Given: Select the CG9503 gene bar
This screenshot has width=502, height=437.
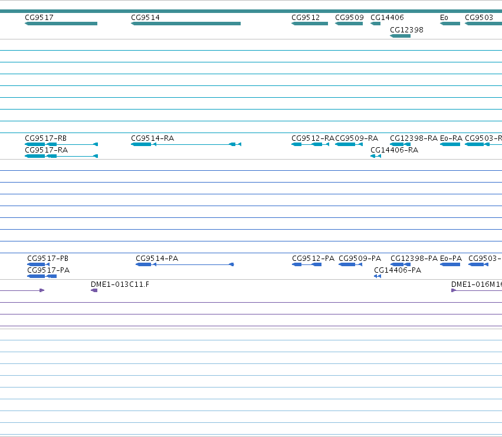Looking at the screenshot, I should coord(484,24).
